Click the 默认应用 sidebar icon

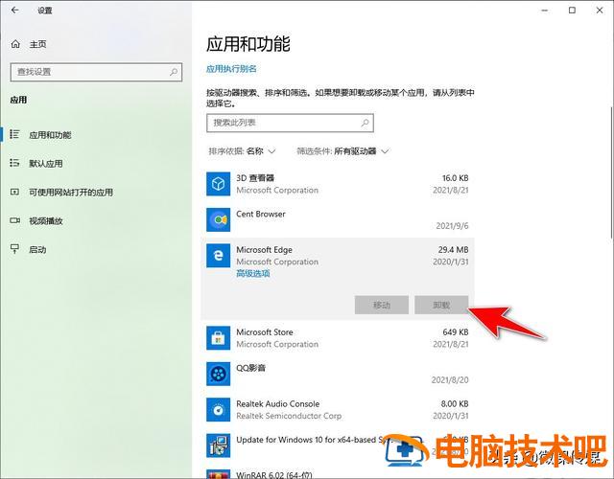14,163
